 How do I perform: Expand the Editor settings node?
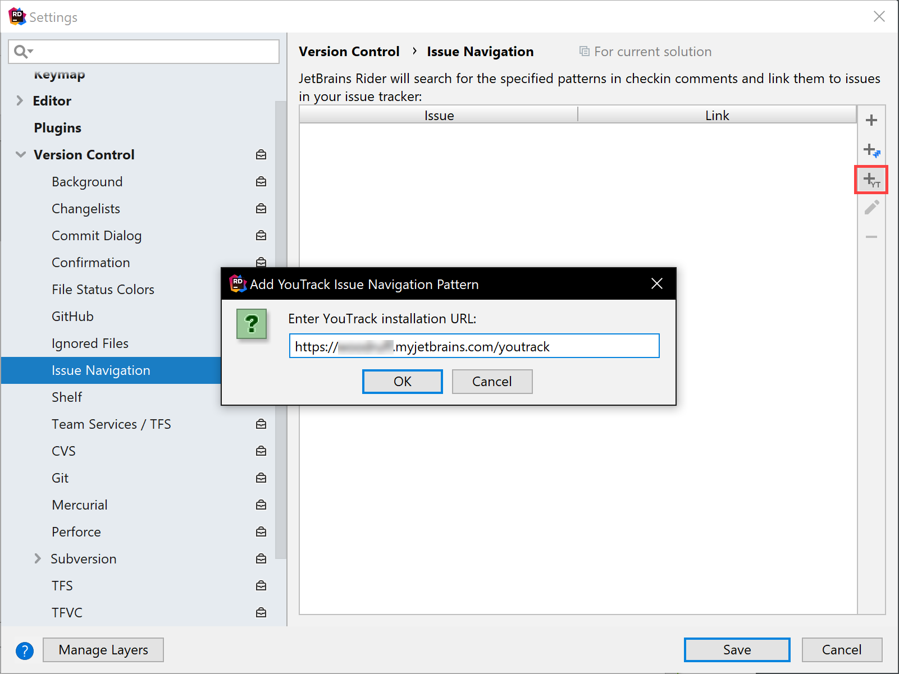(x=20, y=100)
